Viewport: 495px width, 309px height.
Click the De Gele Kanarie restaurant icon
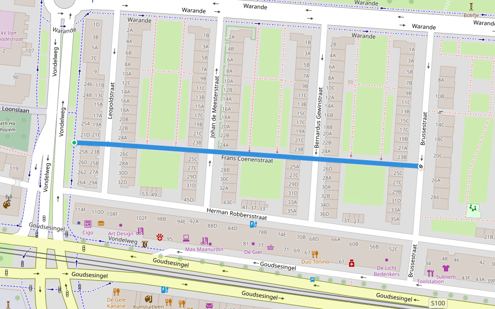point(116,291)
